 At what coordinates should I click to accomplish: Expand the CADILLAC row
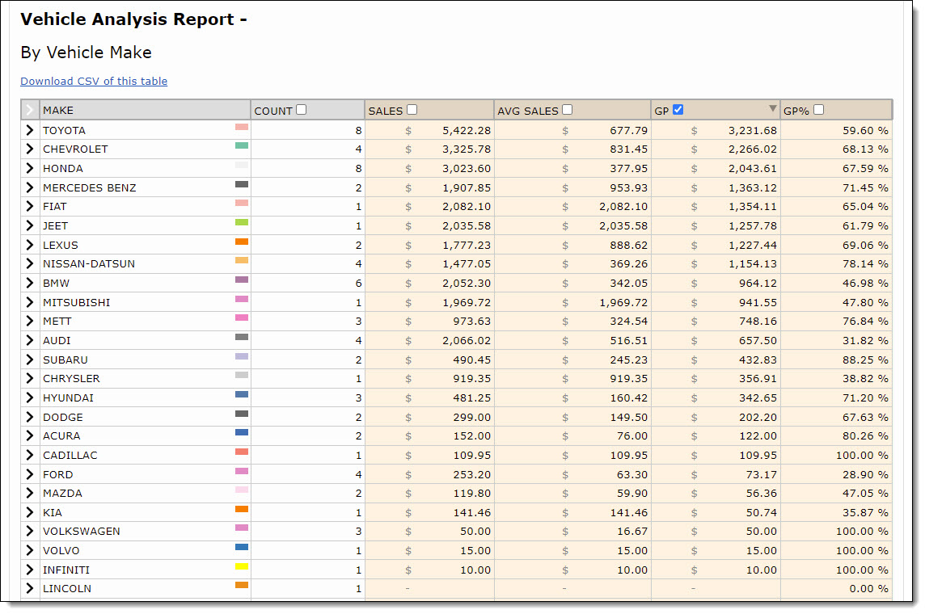click(29, 455)
